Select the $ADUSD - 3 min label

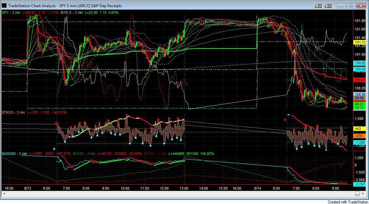(x=15, y=154)
